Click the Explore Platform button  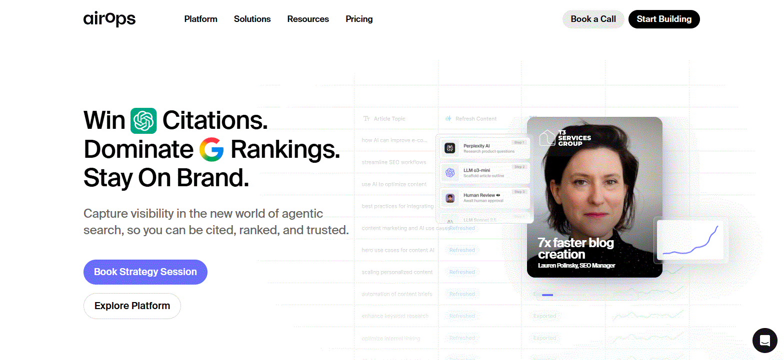pos(132,306)
